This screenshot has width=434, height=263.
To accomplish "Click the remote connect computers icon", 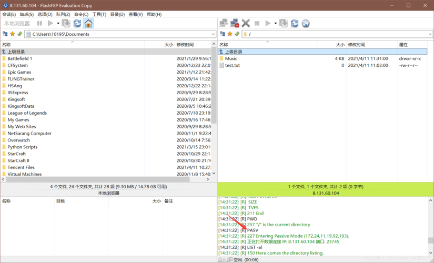I will click(x=224, y=24).
